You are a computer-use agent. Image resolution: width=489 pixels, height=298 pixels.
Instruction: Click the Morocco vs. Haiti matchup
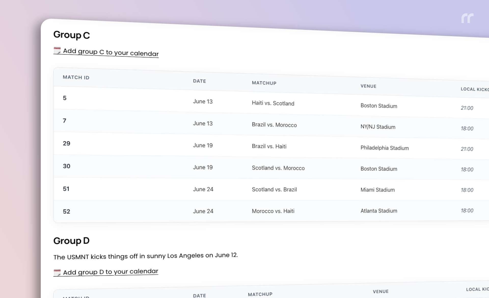coord(273,211)
